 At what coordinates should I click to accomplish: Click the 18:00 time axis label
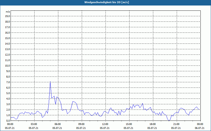tap(153, 124)
